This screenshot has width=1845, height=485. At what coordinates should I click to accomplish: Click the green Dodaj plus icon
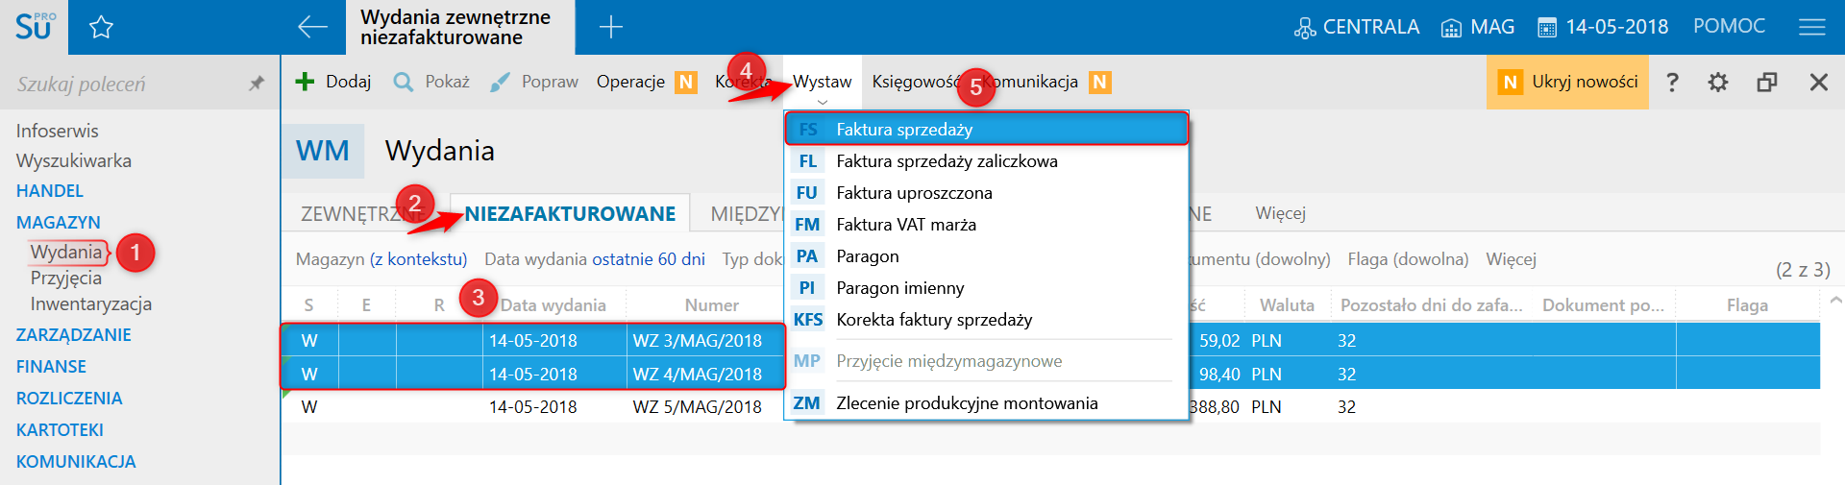305,82
